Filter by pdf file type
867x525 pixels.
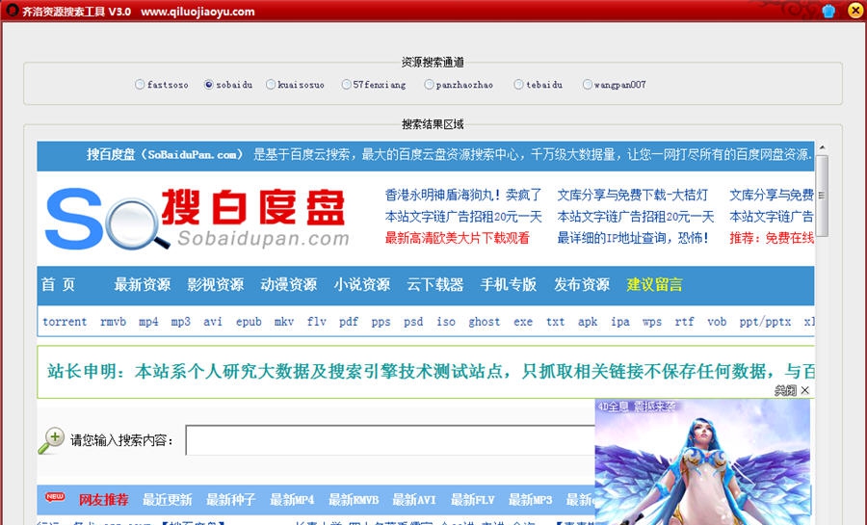349,322
